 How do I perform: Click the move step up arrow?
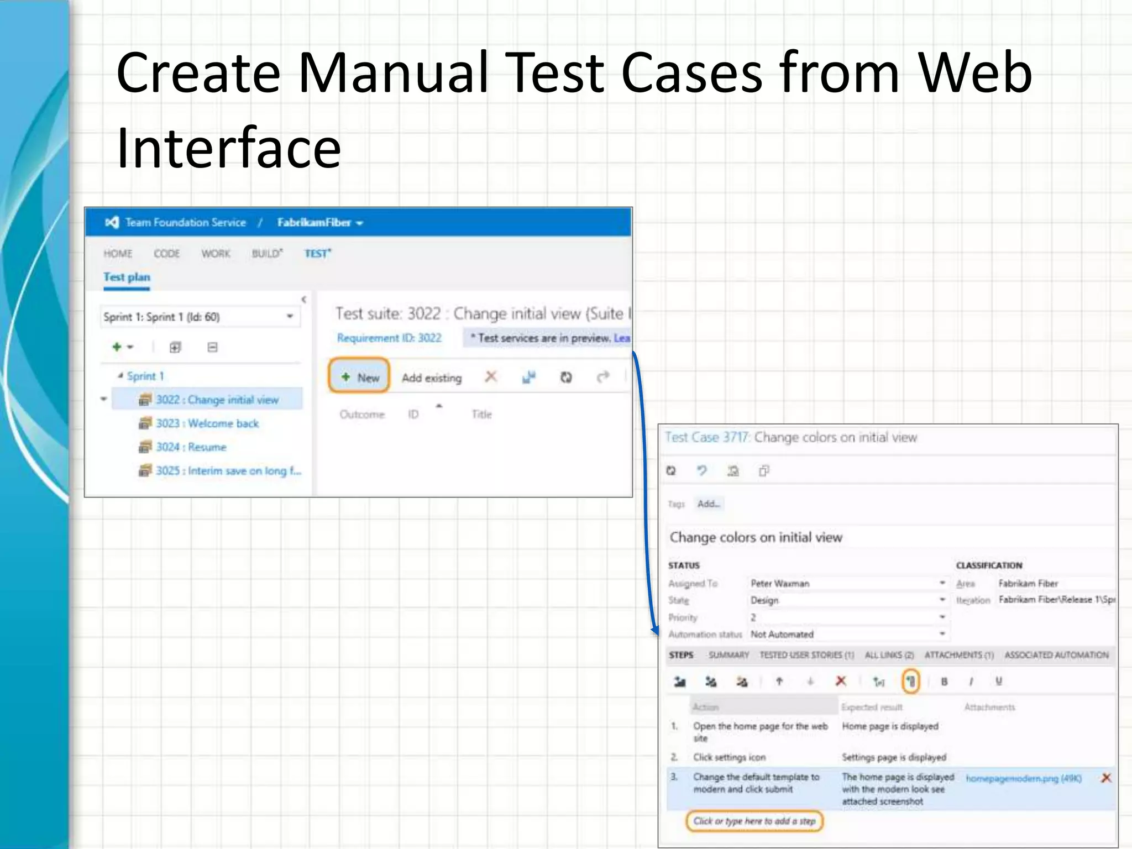click(779, 682)
